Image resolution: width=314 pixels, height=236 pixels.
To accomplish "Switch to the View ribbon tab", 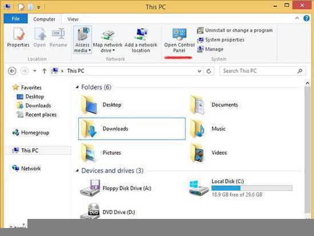I will 73,19.
